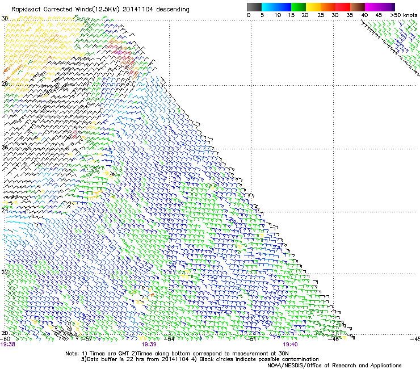The height and width of the screenshot is (369, 420).
Task: Click the 'Rapidsact Corrected Winds(12.5KM)' title text
Action: point(65,10)
